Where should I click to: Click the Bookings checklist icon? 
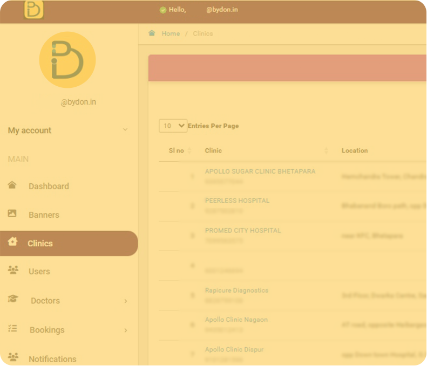12,329
